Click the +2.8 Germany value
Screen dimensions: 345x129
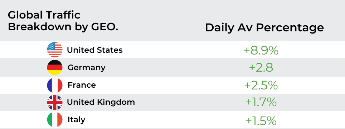261,68
